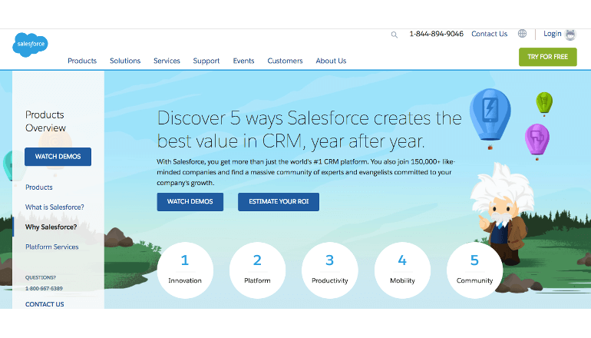Click the Astro avatar next to Login
Screen dimensions: 591x338
[x=570, y=35]
